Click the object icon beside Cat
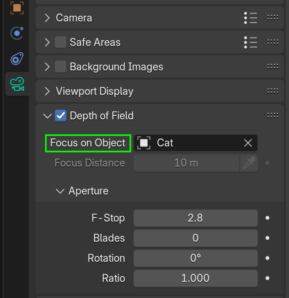The image size is (289, 298). click(144, 143)
